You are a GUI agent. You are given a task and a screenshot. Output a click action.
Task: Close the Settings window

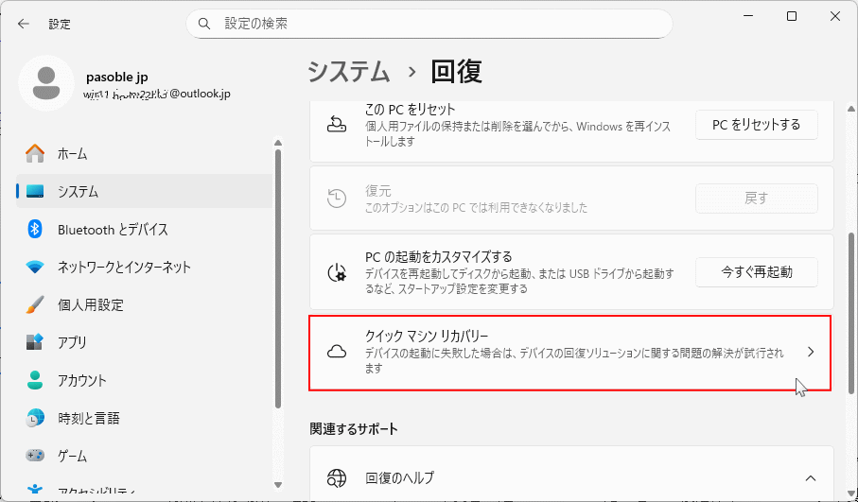(x=835, y=16)
